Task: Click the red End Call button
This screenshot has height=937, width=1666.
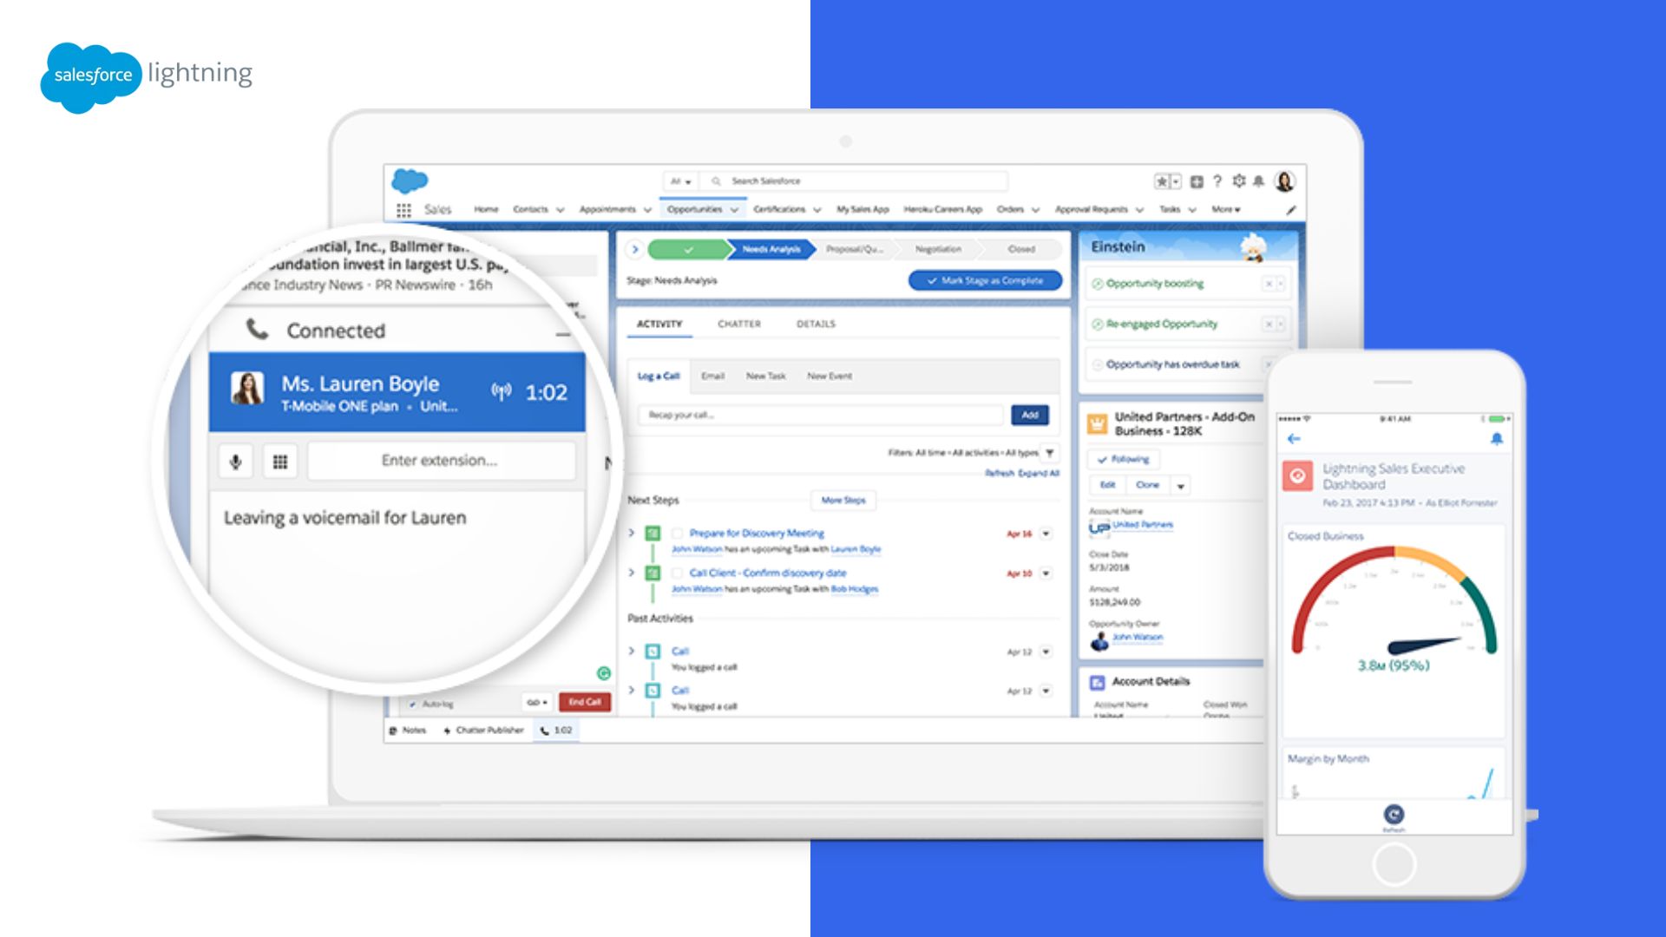Action: pyautogui.click(x=585, y=703)
